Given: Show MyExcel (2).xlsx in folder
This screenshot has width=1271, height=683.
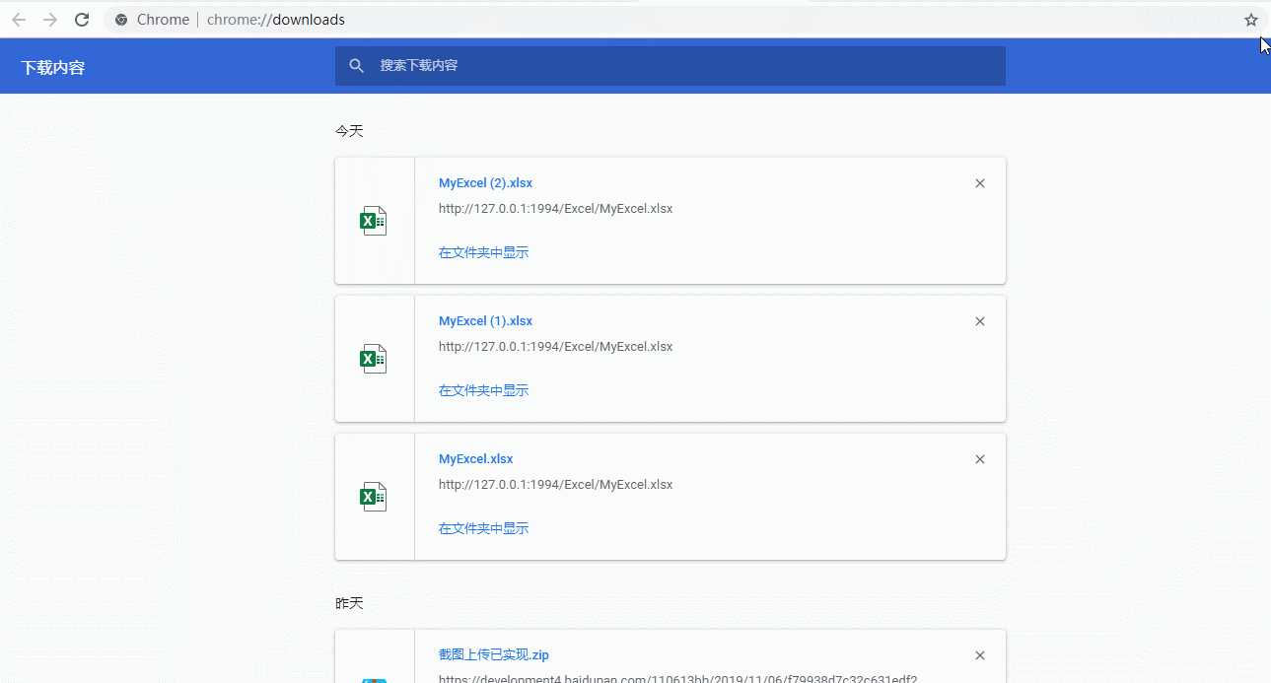Looking at the screenshot, I should click(x=483, y=252).
